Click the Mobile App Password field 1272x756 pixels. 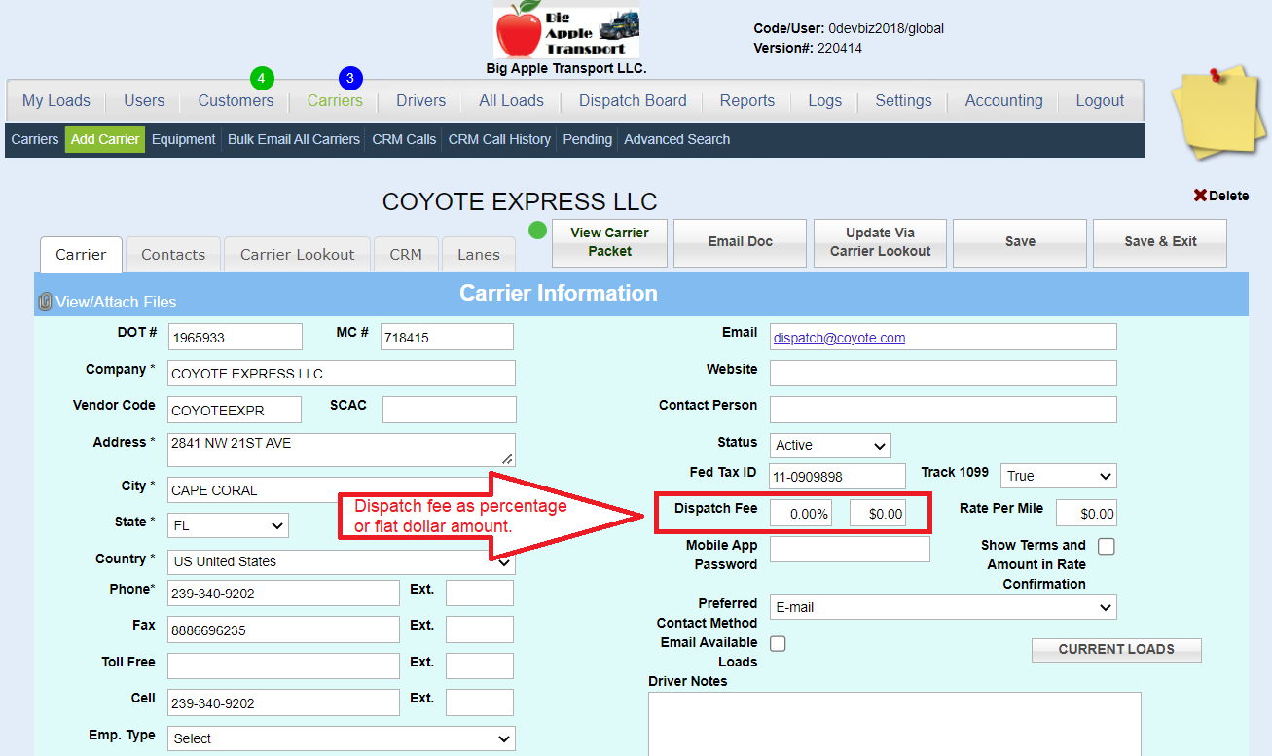tap(850, 550)
